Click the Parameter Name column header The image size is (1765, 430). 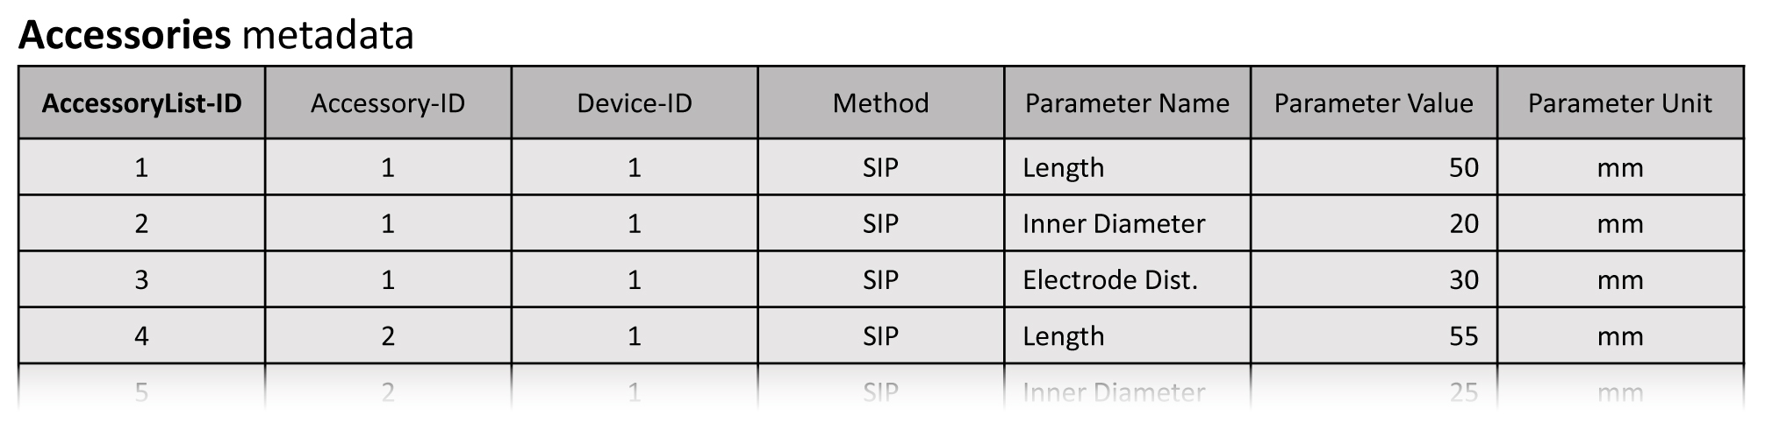(x=1127, y=103)
